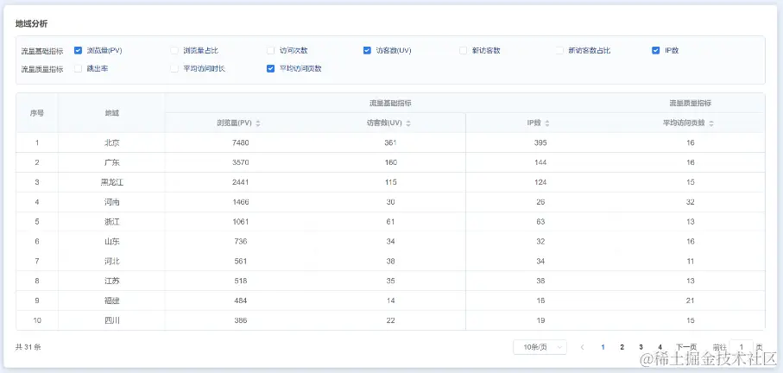Click the 共 31 条 total count
This screenshot has width=783, height=373.
[28, 347]
